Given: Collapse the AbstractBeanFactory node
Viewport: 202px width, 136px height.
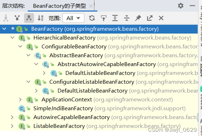Looking at the screenshot, I should pos(28,55).
